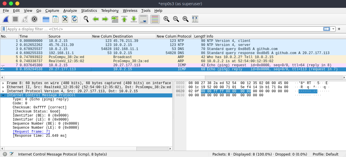This screenshot has width=346, height=157.
Task: Open display filter history dropdown
Action: [333, 29]
